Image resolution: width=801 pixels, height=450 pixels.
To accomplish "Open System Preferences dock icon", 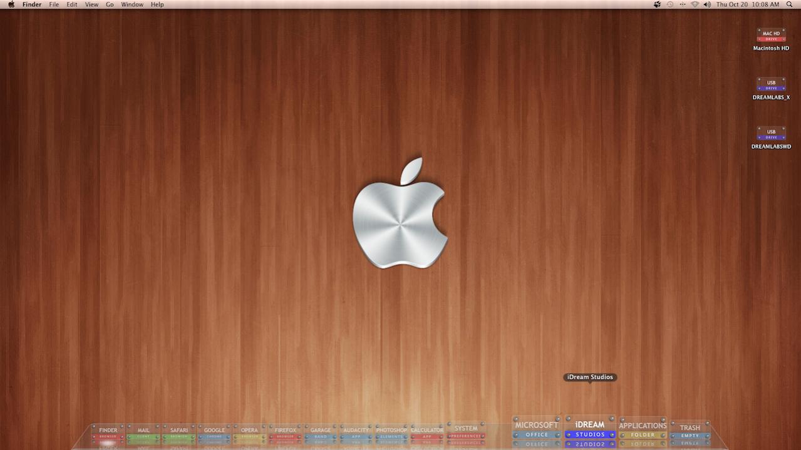I will coord(466,431).
